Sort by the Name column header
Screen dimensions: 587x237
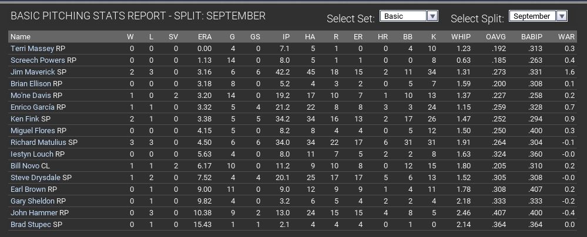21,37
